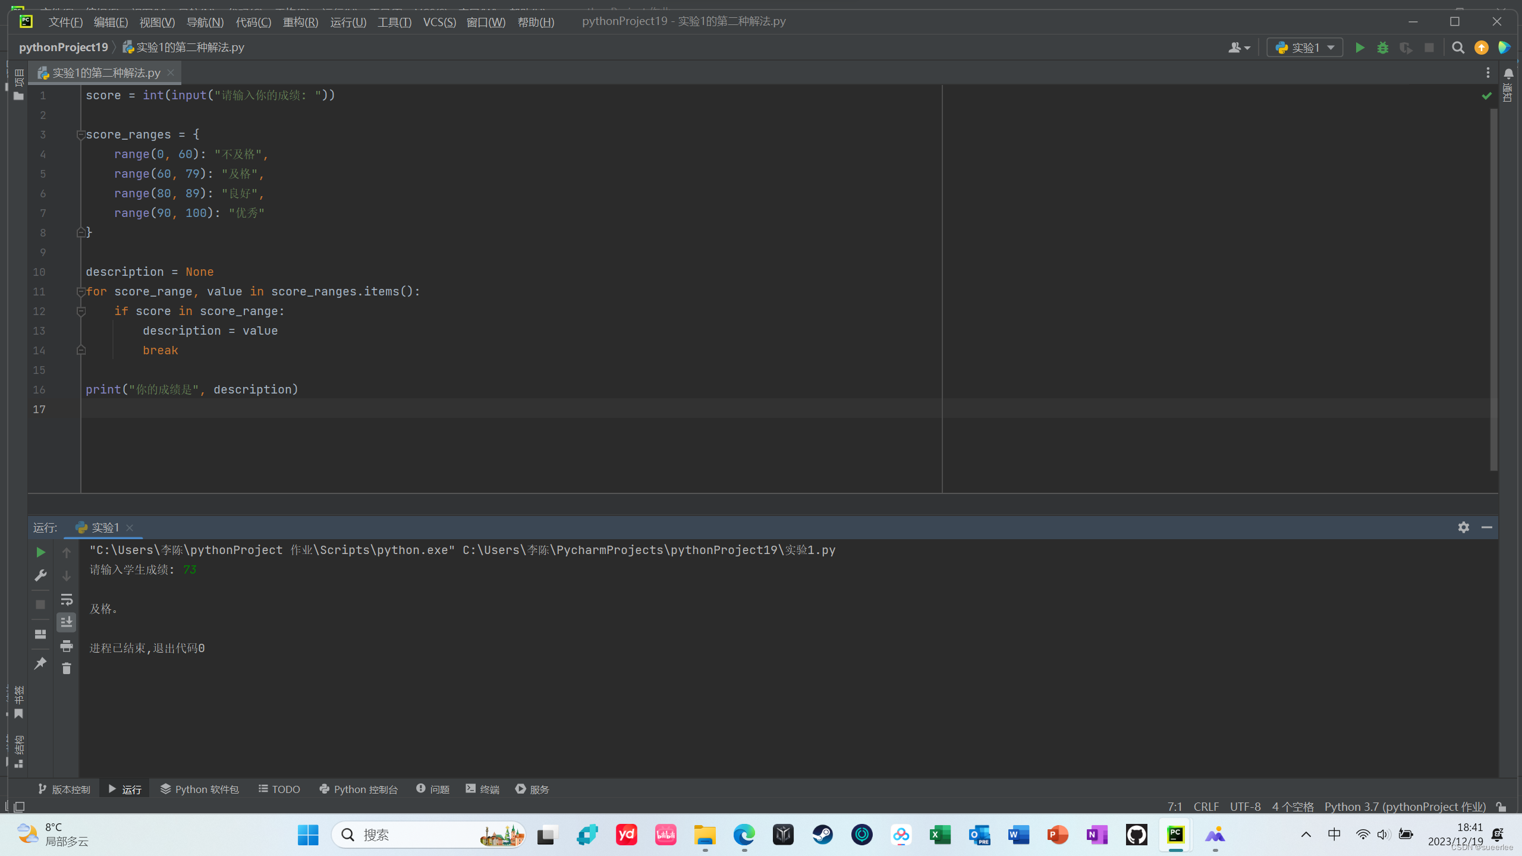The width and height of the screenshot is (1522, 856).
Task: Open Run panel settings gear
Action: (1463, 527)
